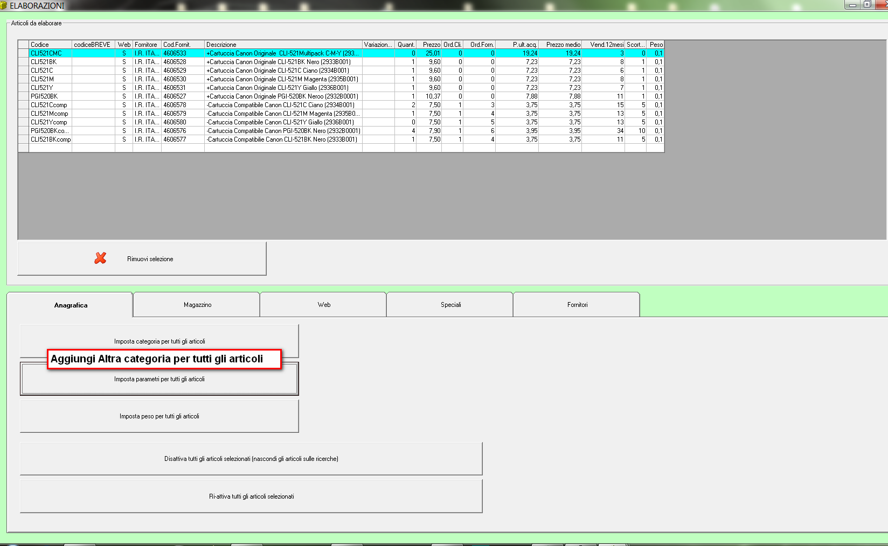The image size is (888, 546).
Task: Select the CLI521Ccomp code cell
Action: coord(50,105)
